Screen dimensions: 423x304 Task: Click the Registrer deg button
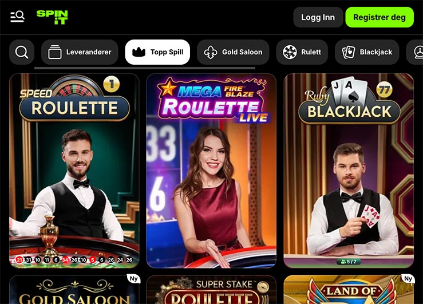379,17
